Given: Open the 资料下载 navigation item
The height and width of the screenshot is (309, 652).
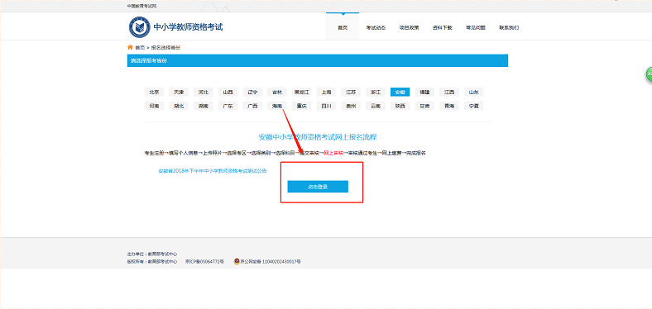Looking at the screenshot, I should tap(442, 28).
